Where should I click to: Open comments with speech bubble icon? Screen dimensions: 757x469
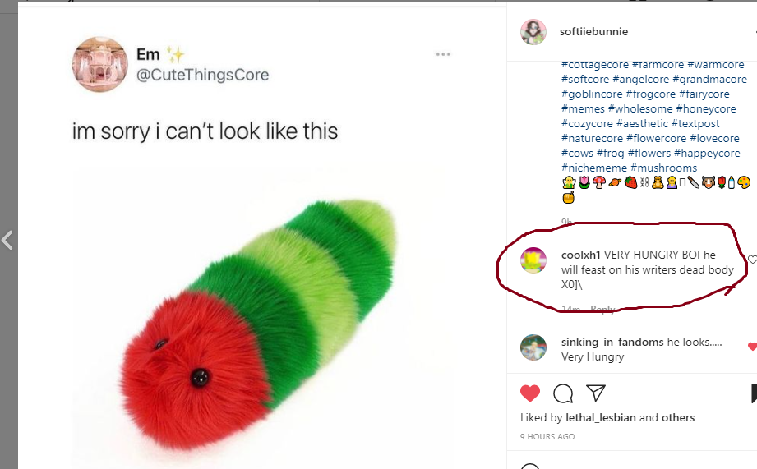[x=563, y=393]
